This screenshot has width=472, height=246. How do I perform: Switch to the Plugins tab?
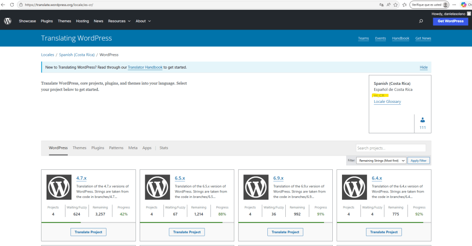coord(98,148)
